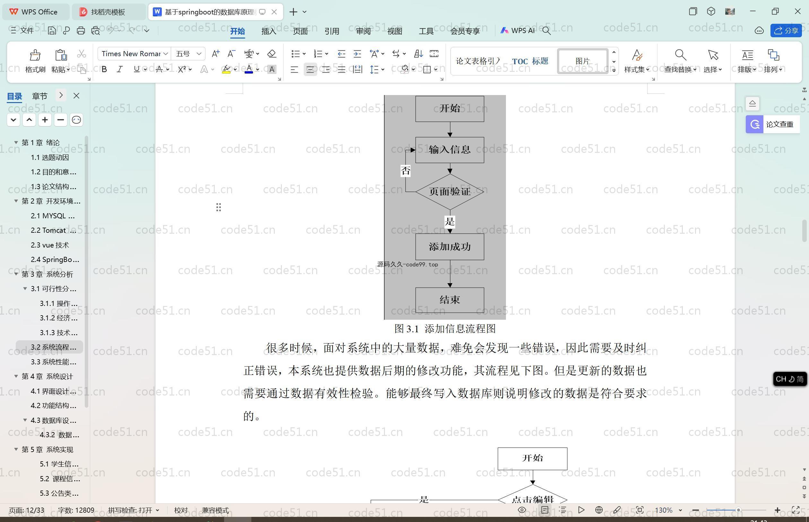Toggle center text alignment
The width and height of the screenshot is (809, 522).
coord(310,69)
